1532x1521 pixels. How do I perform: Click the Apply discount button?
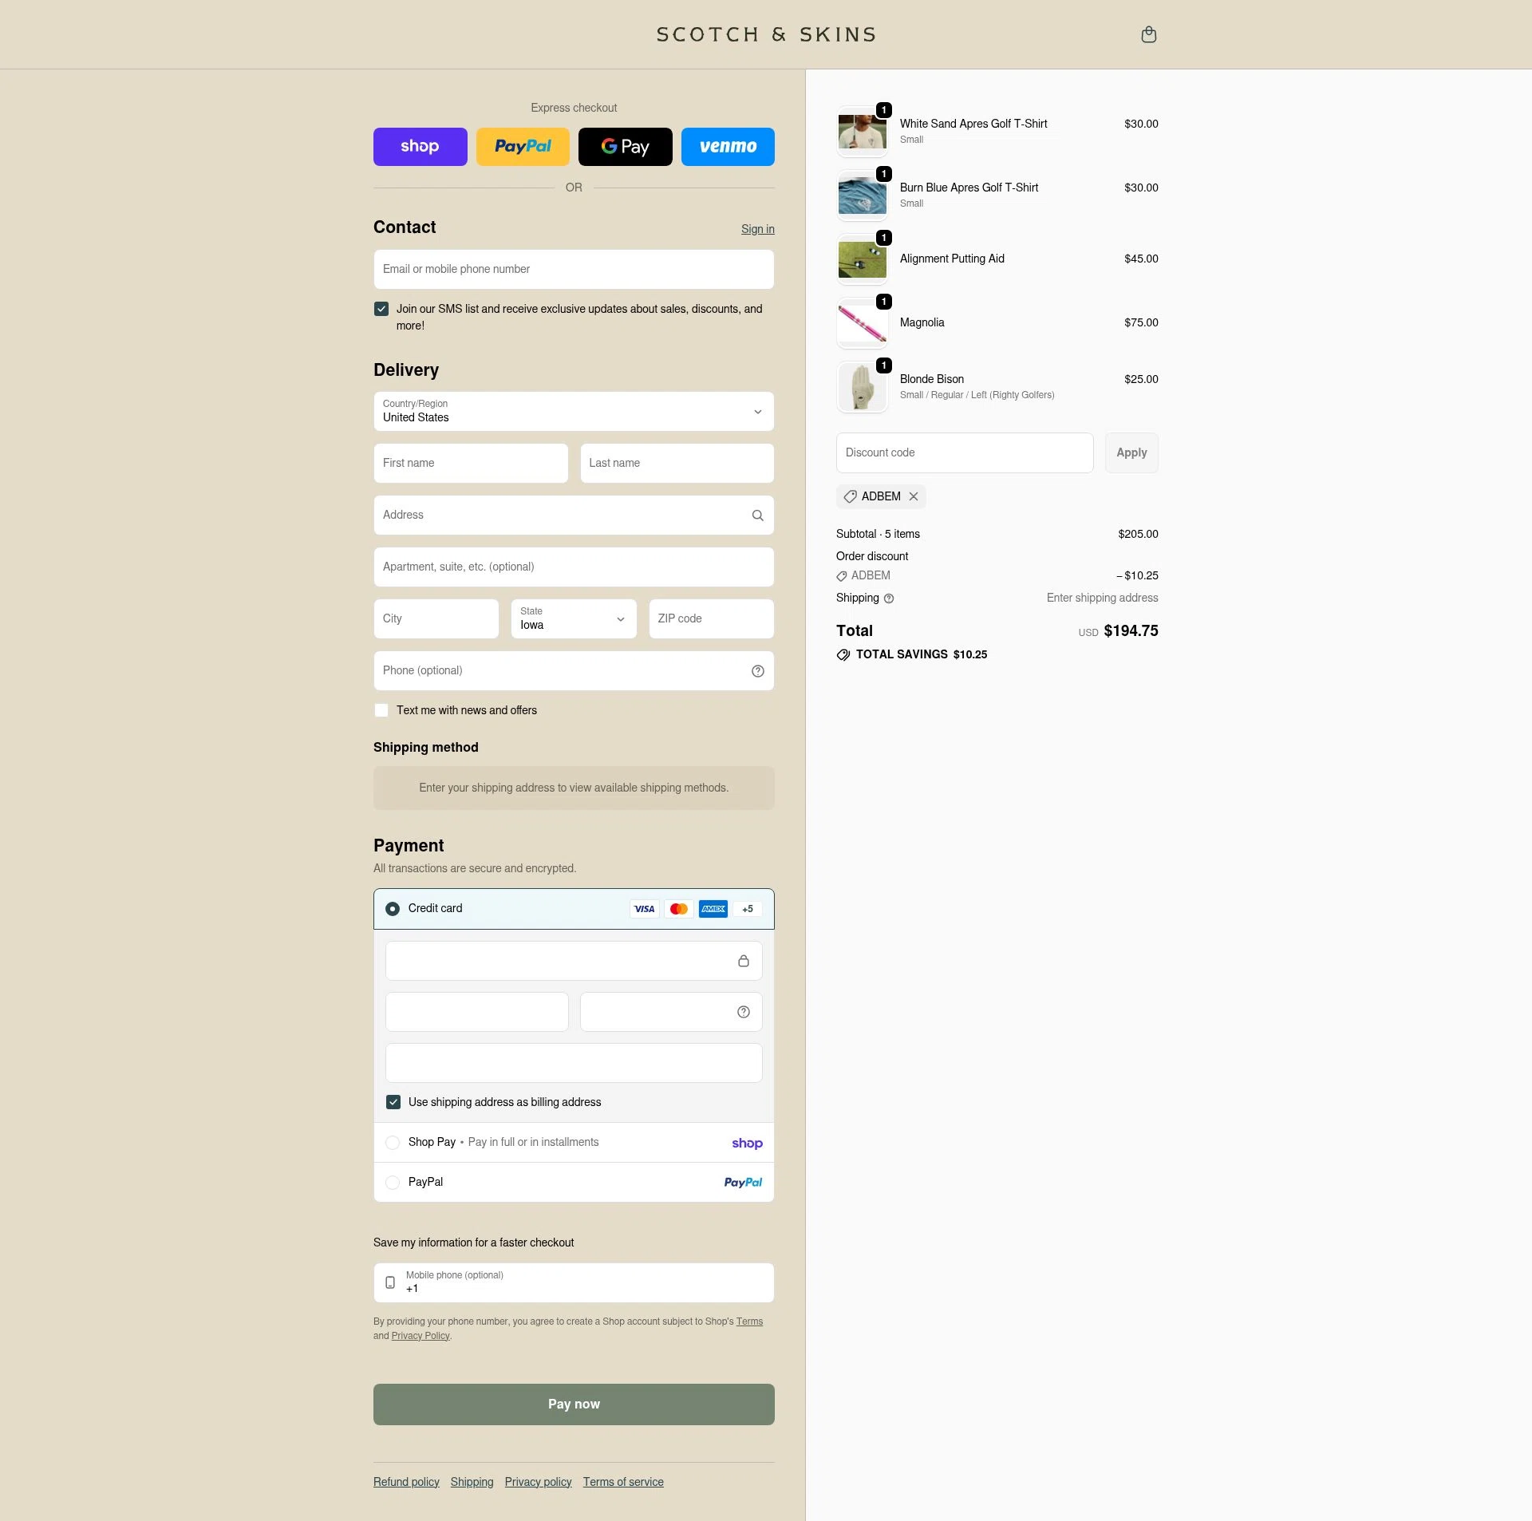click(1131, 452)
